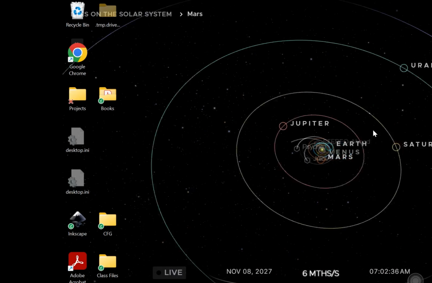Open the Projects folder
Viewport: 432px width, 283px height.
pyautogui.click(x=77, y=99)
